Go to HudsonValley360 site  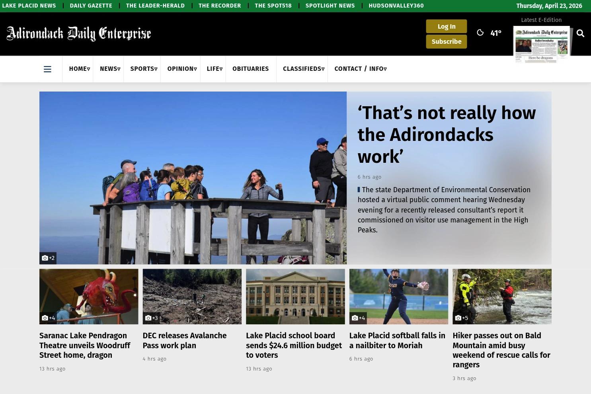[x=396, y=6]
